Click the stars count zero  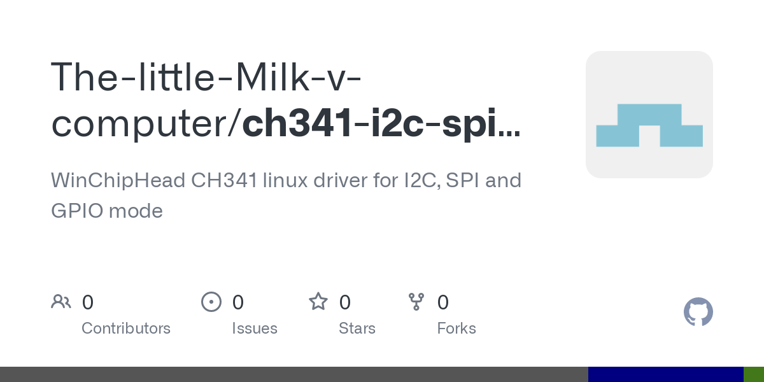pyautogui.click(x=345, y=302)
